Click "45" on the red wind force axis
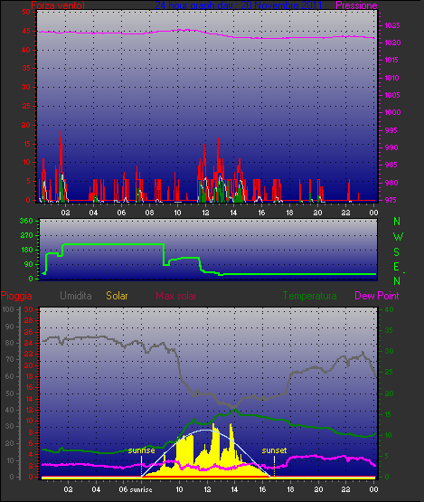Screen dimensions: 424x502 click(x=26, y=31)
